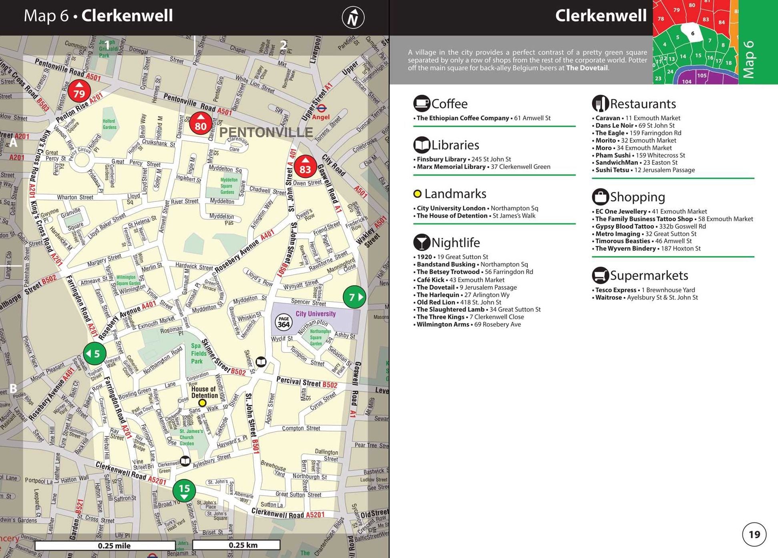
Task: Click the Nightlife cocktail glass icon
Action: coord(422,242)
